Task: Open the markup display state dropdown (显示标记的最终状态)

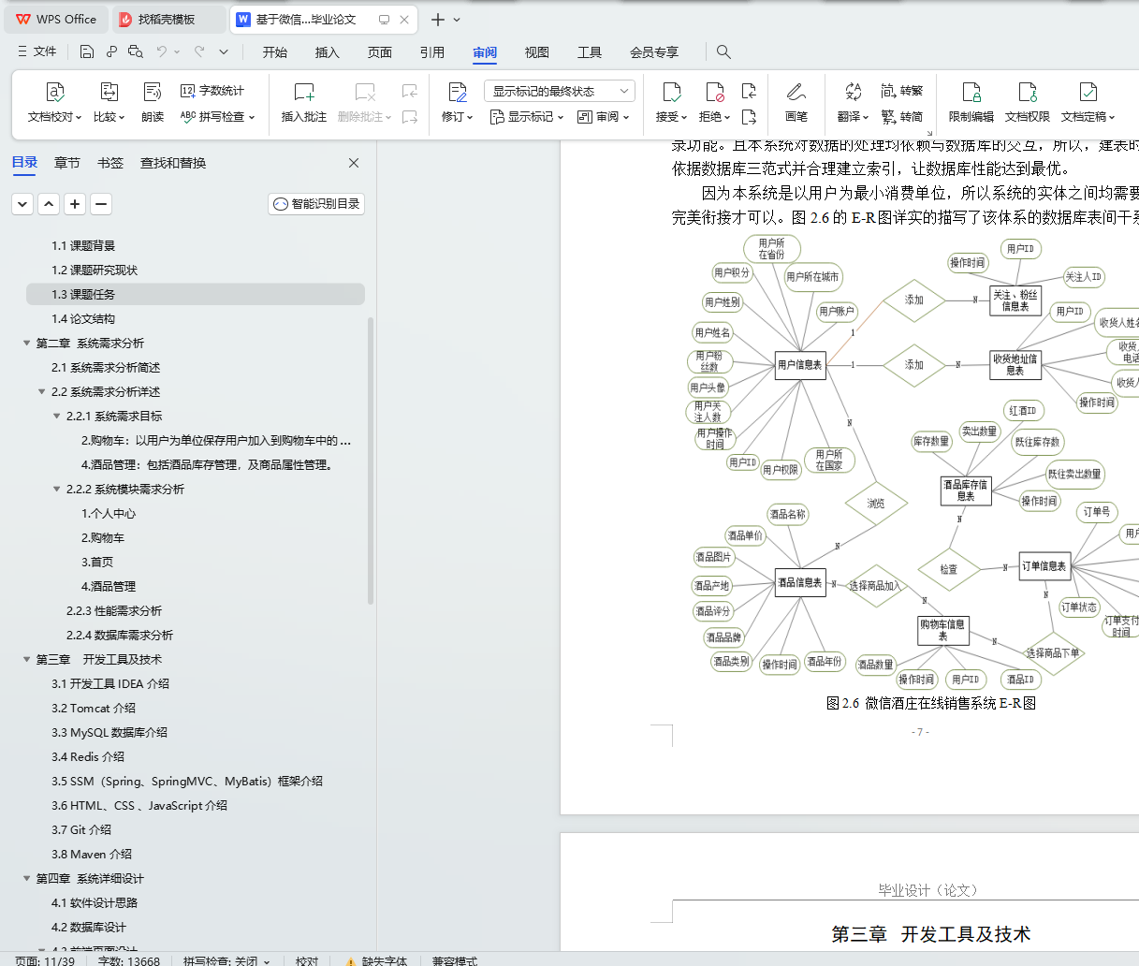Action: click(x=560, y=91)
